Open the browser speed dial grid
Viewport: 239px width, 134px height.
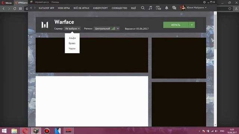coord(20,9)
